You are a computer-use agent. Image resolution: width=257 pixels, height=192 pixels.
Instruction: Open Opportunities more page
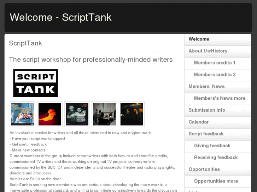coord(218,181)
